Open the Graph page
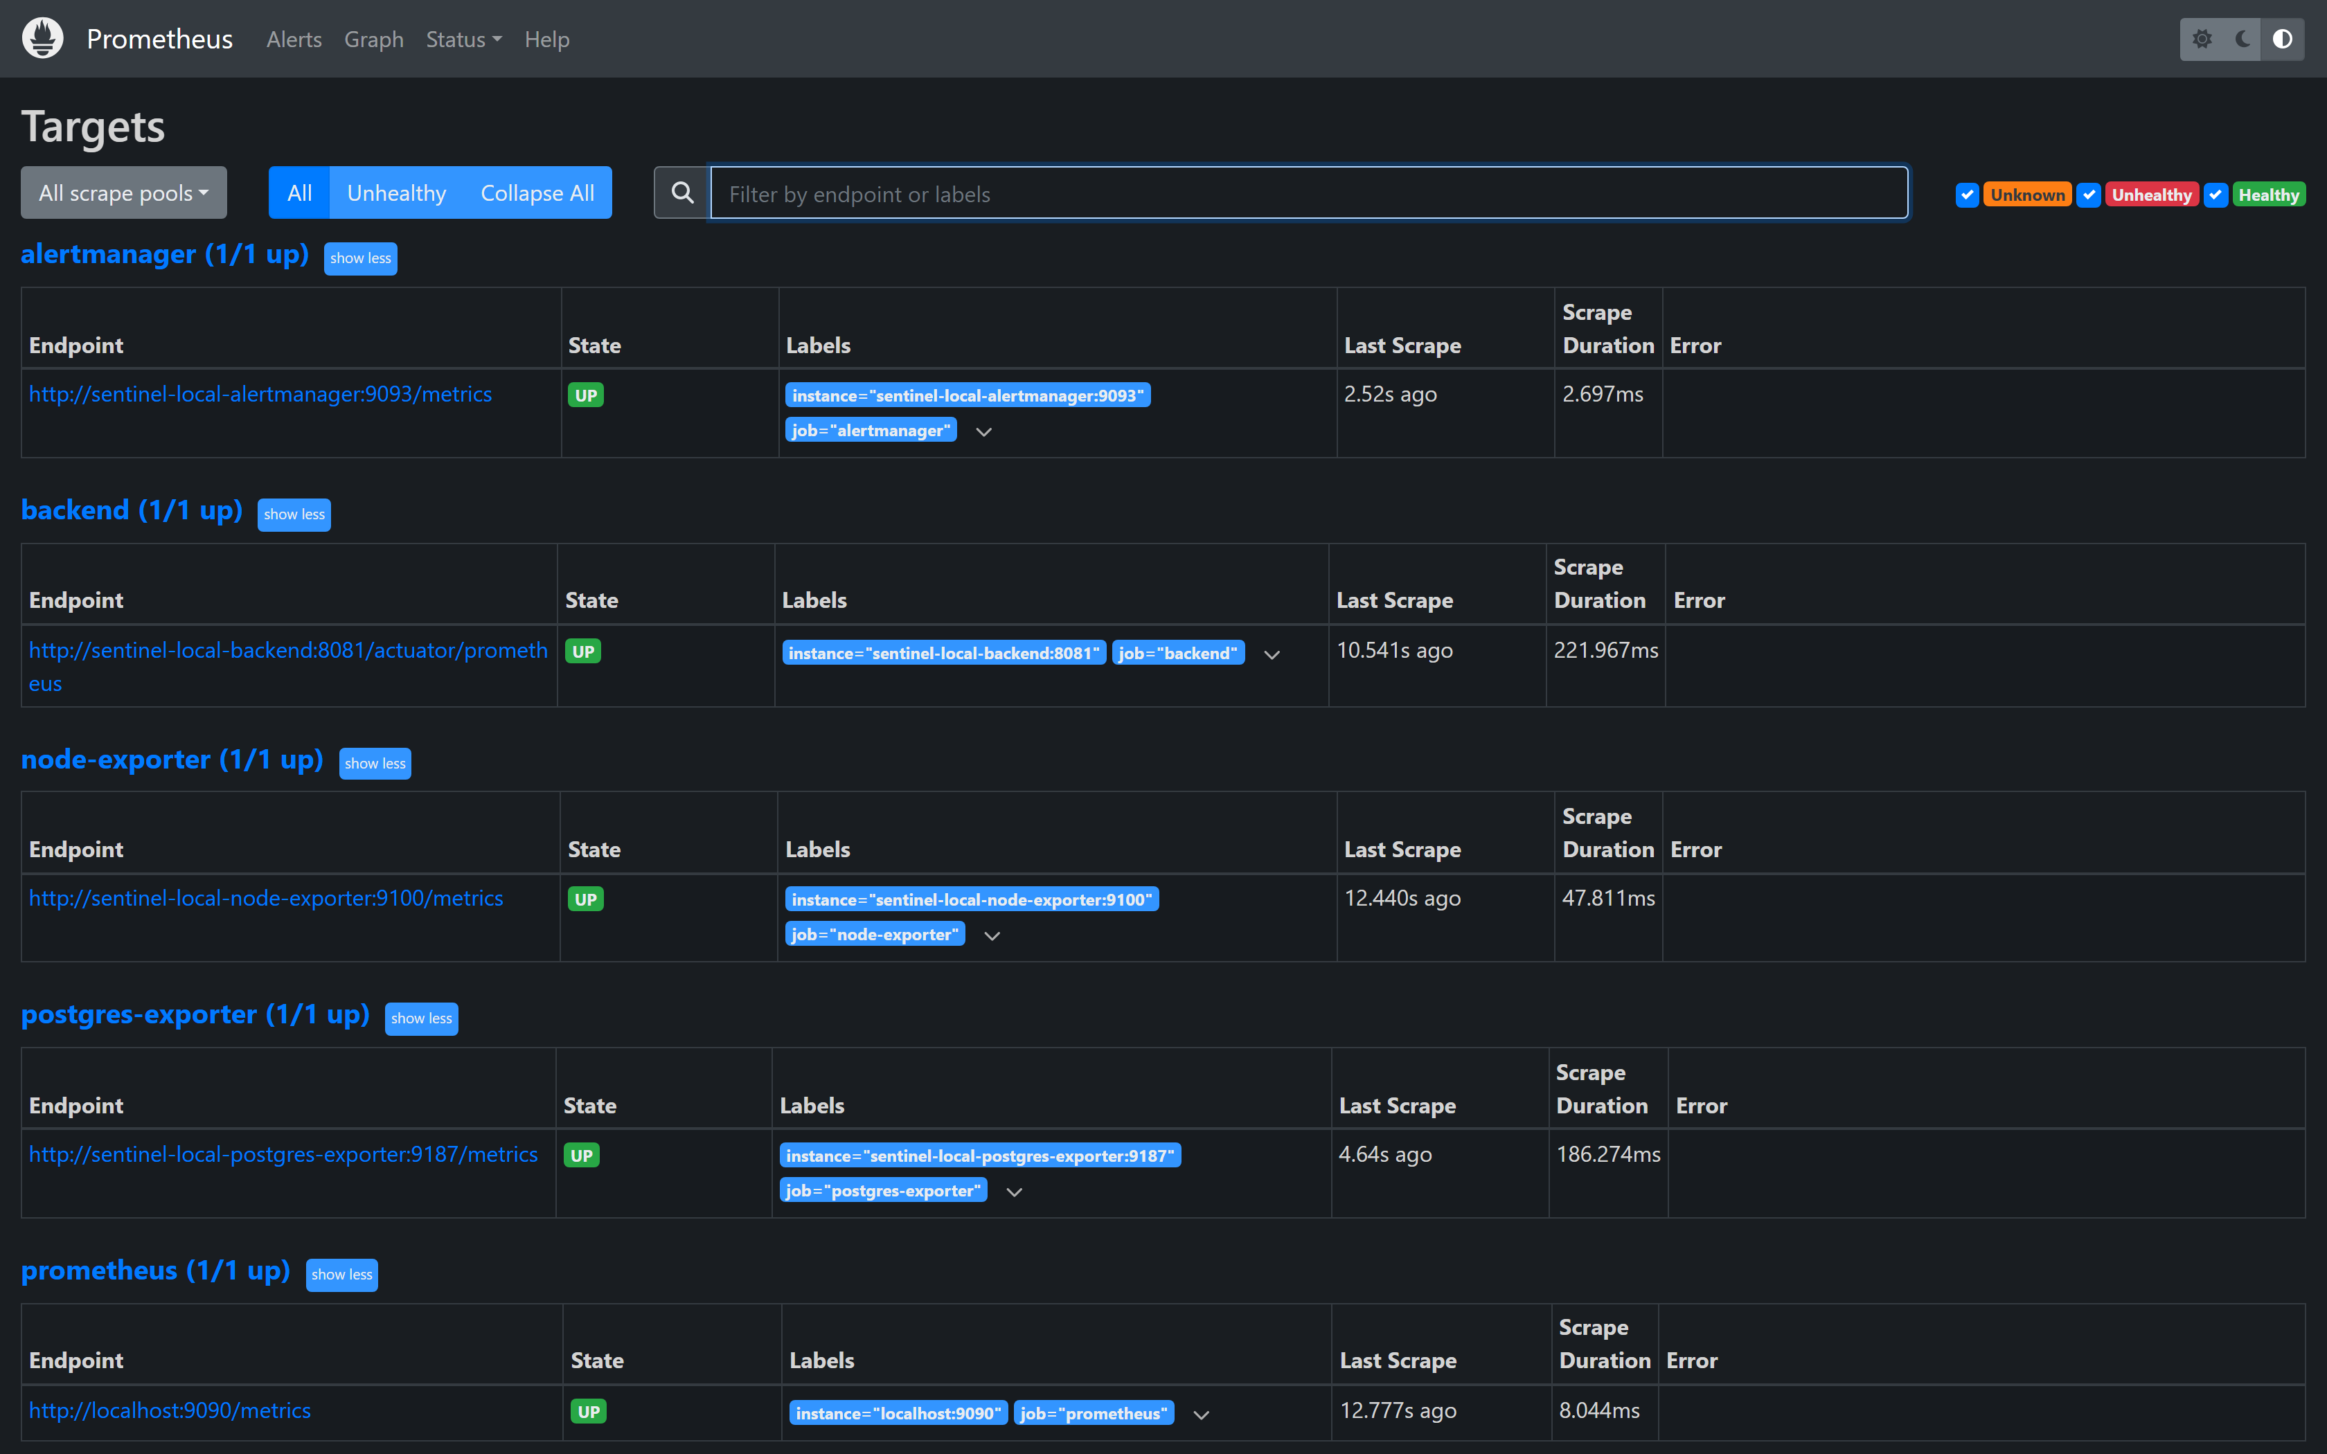Viewport: 2327px width, 1454px height. click(374, 39)
